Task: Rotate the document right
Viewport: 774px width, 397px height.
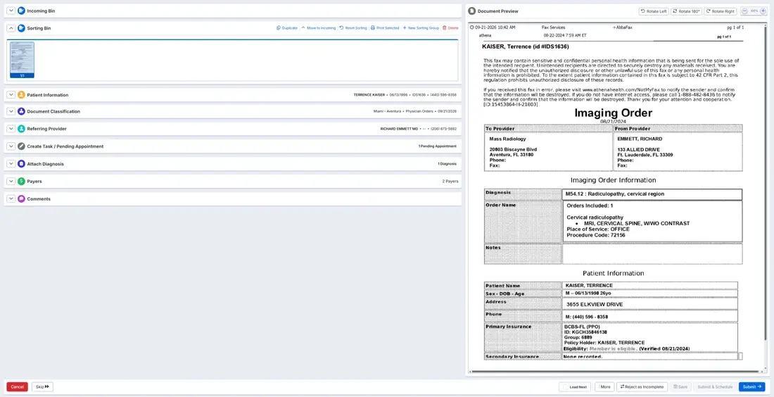Action: (720, 11)
